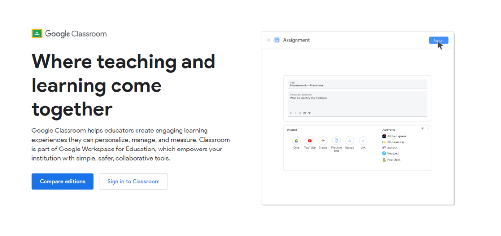The image size is (501, 236).
Task: Click the Assignment clipboard icon
Action: [277, 40]
